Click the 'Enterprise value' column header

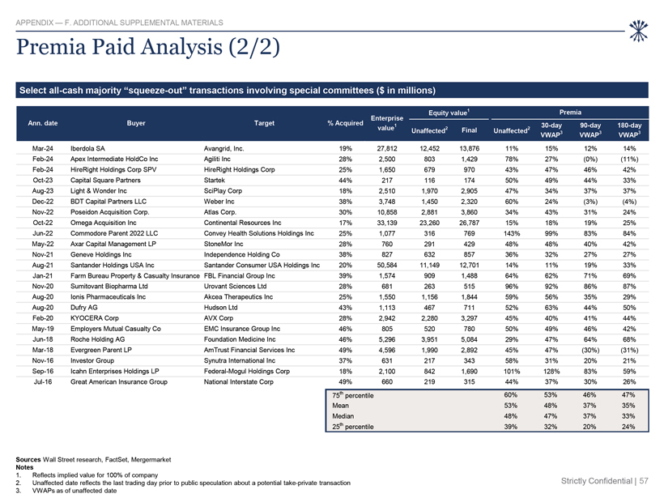pos(387,123)
